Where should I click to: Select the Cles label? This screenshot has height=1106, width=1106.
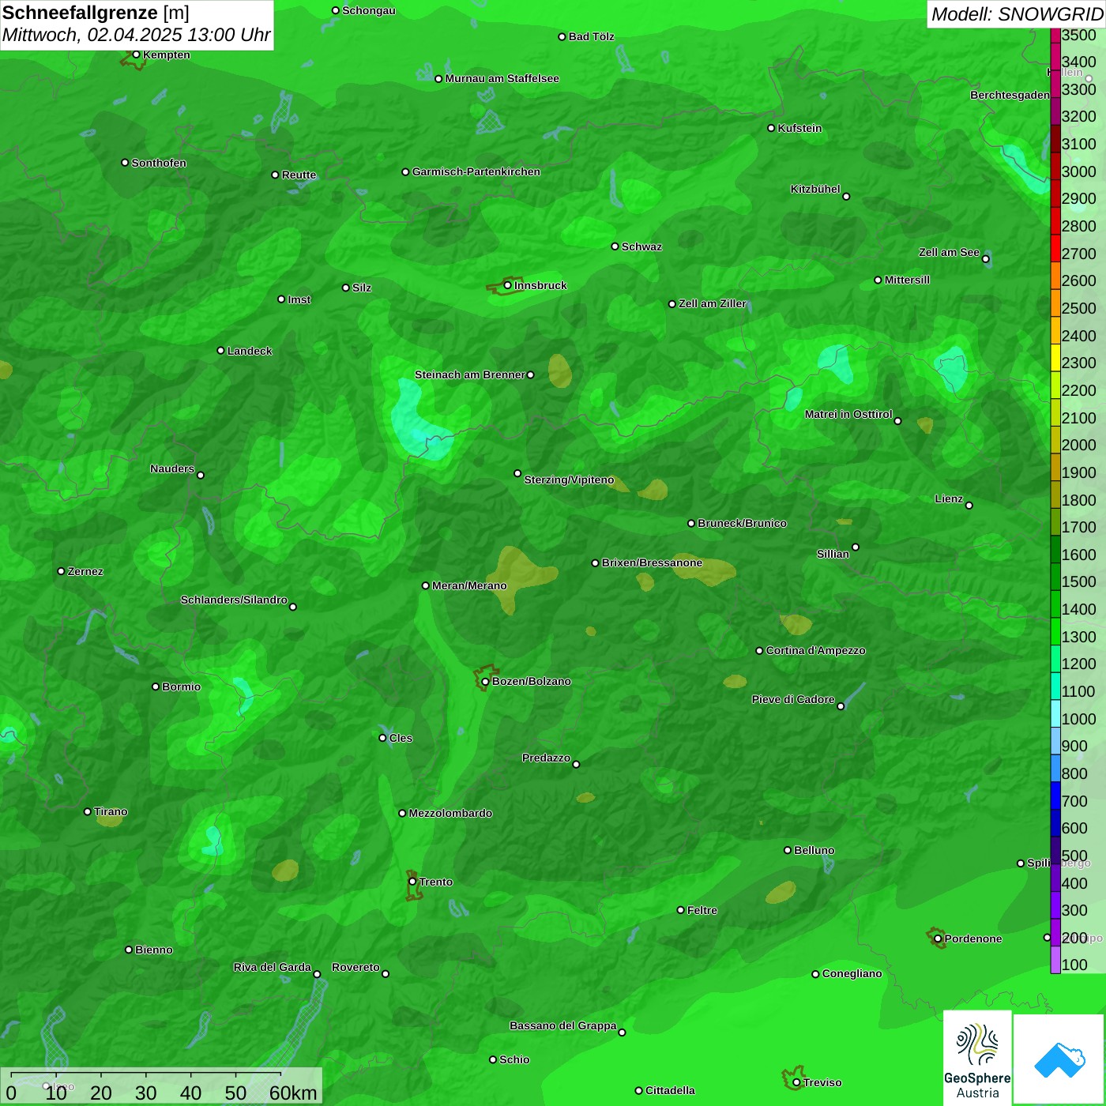coord(401,738)
